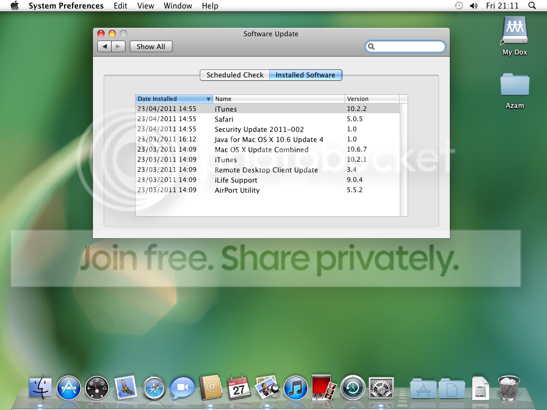Go back with the left arrow button
547x410 pixels.
pyautogui.click(x=104, y=46)
